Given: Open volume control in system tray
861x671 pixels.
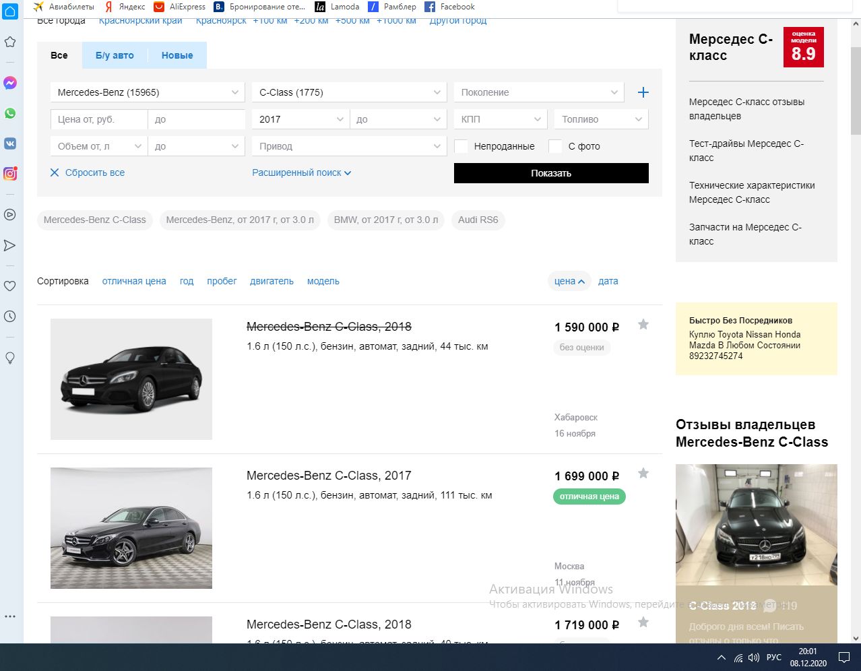Looking at the screenshot, I should coord(753,658).
